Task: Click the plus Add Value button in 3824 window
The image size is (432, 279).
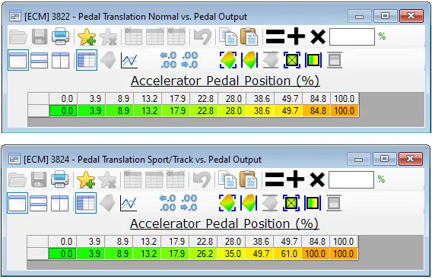Action: [x=295, y=179]
